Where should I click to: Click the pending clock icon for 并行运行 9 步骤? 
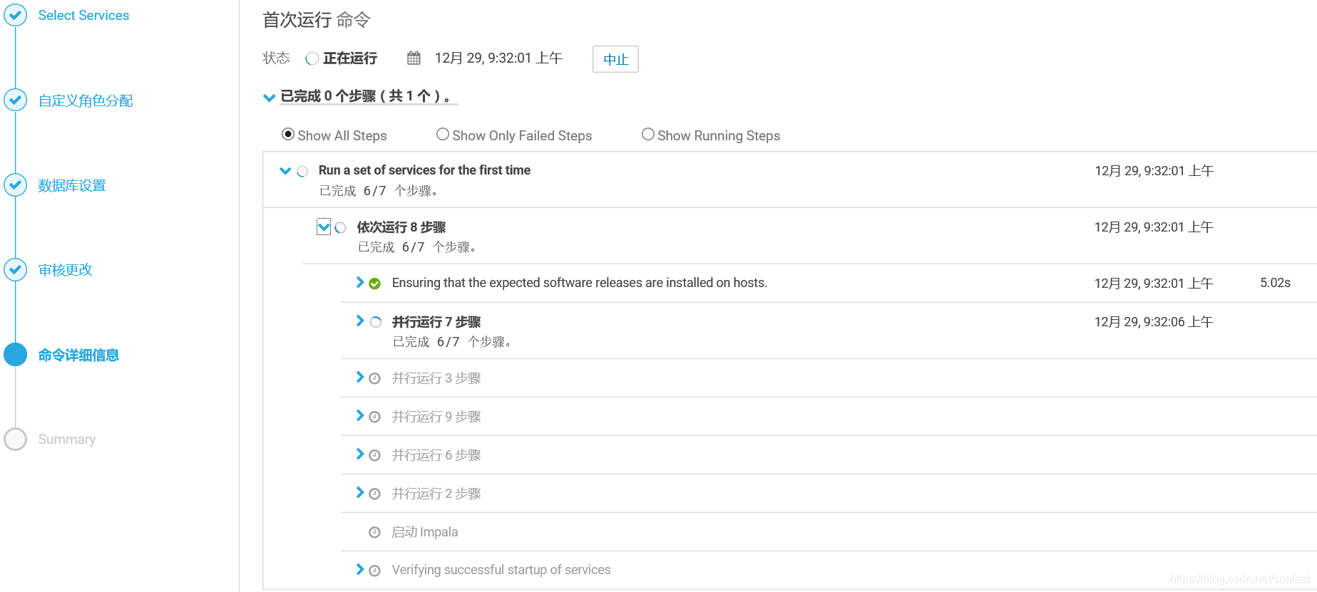tap(374, 417)
